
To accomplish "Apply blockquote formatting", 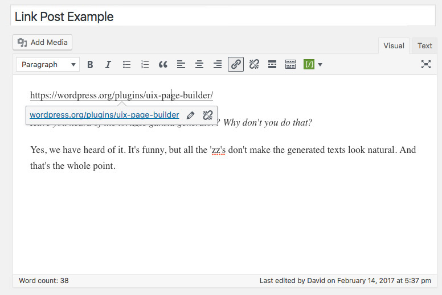I will click(x=163, y=65).
